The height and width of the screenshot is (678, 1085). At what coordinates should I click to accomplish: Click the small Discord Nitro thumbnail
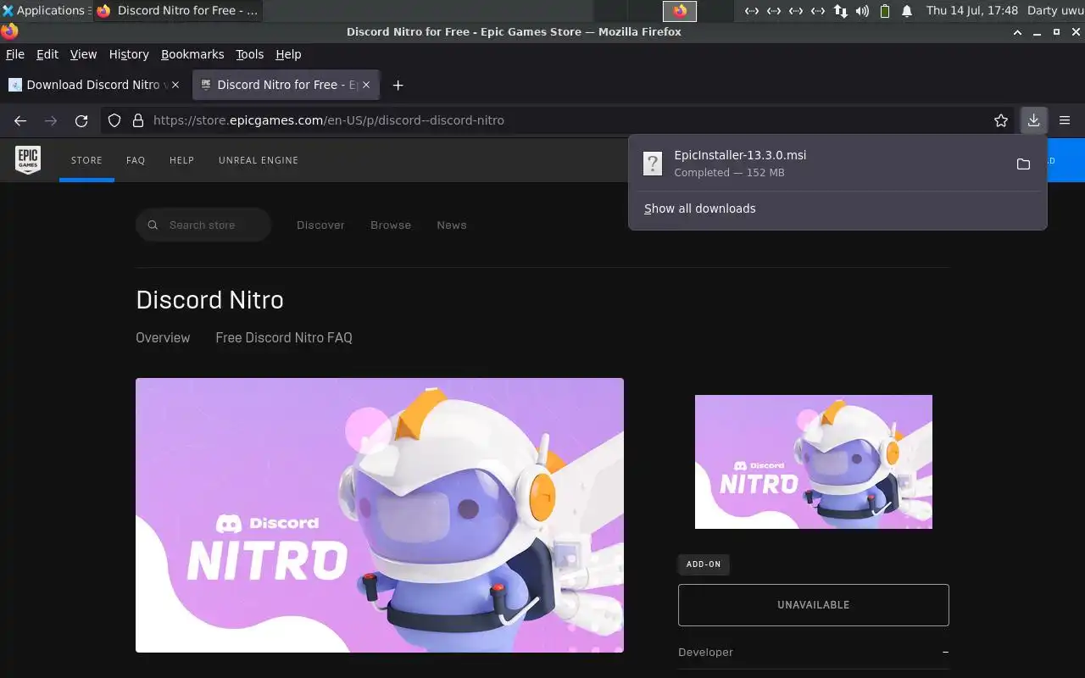click(814, 462)
